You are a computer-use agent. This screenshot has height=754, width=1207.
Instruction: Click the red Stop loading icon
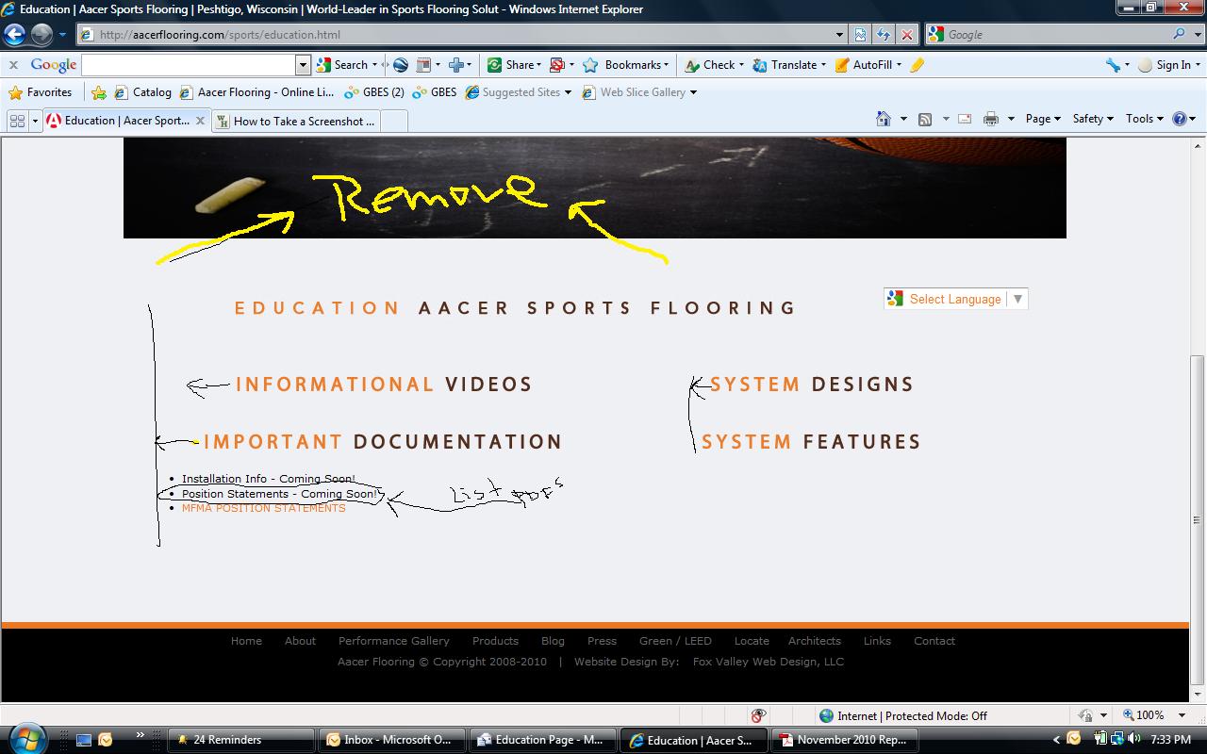(x=906, y=35)
